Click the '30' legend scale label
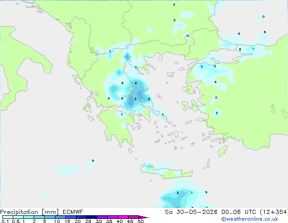Screen dimensions: 288x223 pos(99,221)
